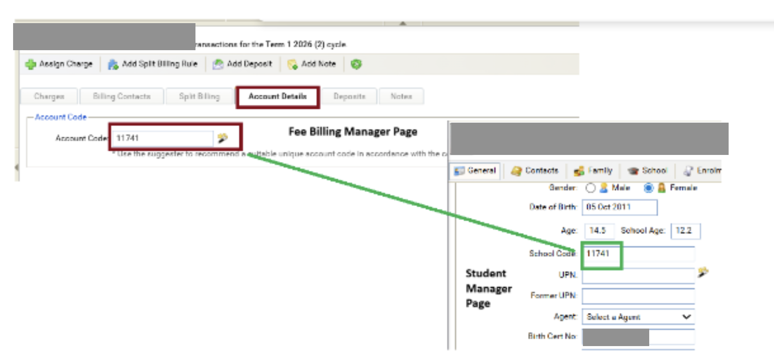Click the Account Code input field
Image resolution: width=774 pixels, height=364 pixels.
[x=162, y=138]
